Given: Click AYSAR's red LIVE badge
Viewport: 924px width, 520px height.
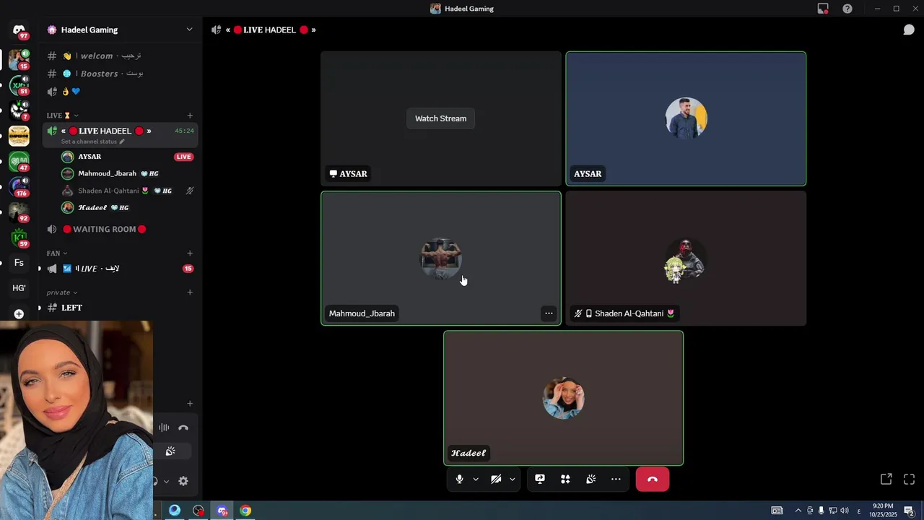Looking at the screenshot, I should (x=184, y=157).
